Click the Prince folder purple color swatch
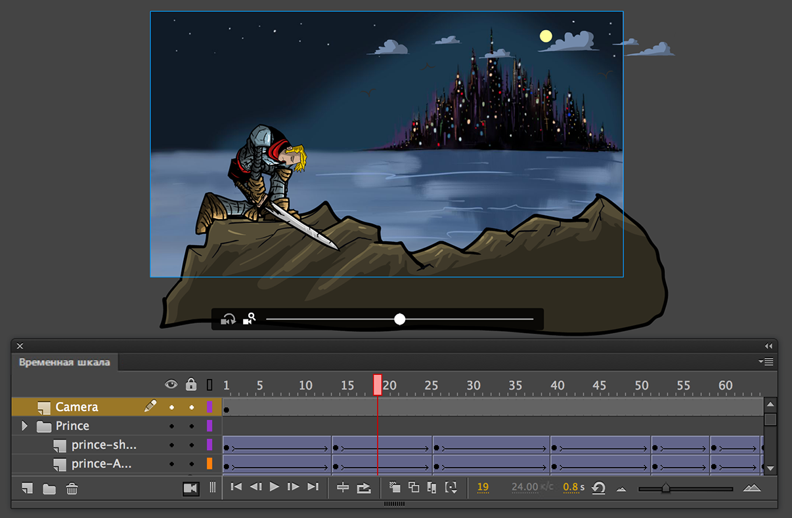Image resolution: width=792 pixels, height=518 pixels. click(209, 426)
